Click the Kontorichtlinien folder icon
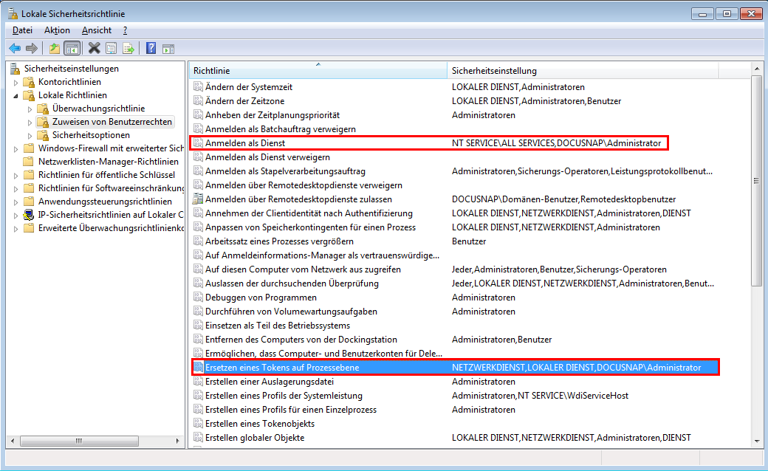Screen dimensions: 768x471 [30, 82]
